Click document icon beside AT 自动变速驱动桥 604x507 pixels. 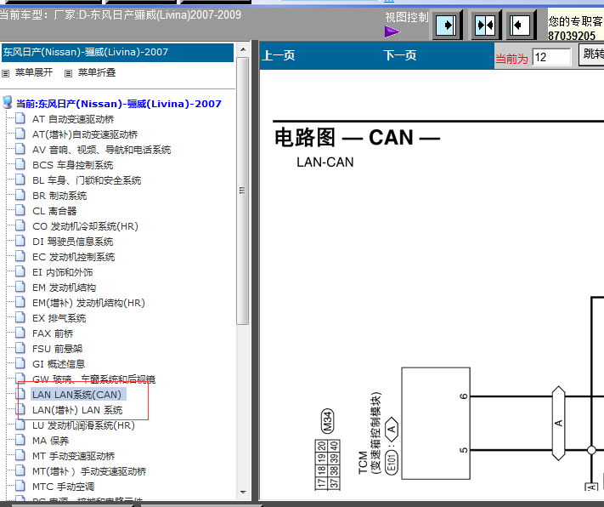pyautogui.click(x=20, y=118)
